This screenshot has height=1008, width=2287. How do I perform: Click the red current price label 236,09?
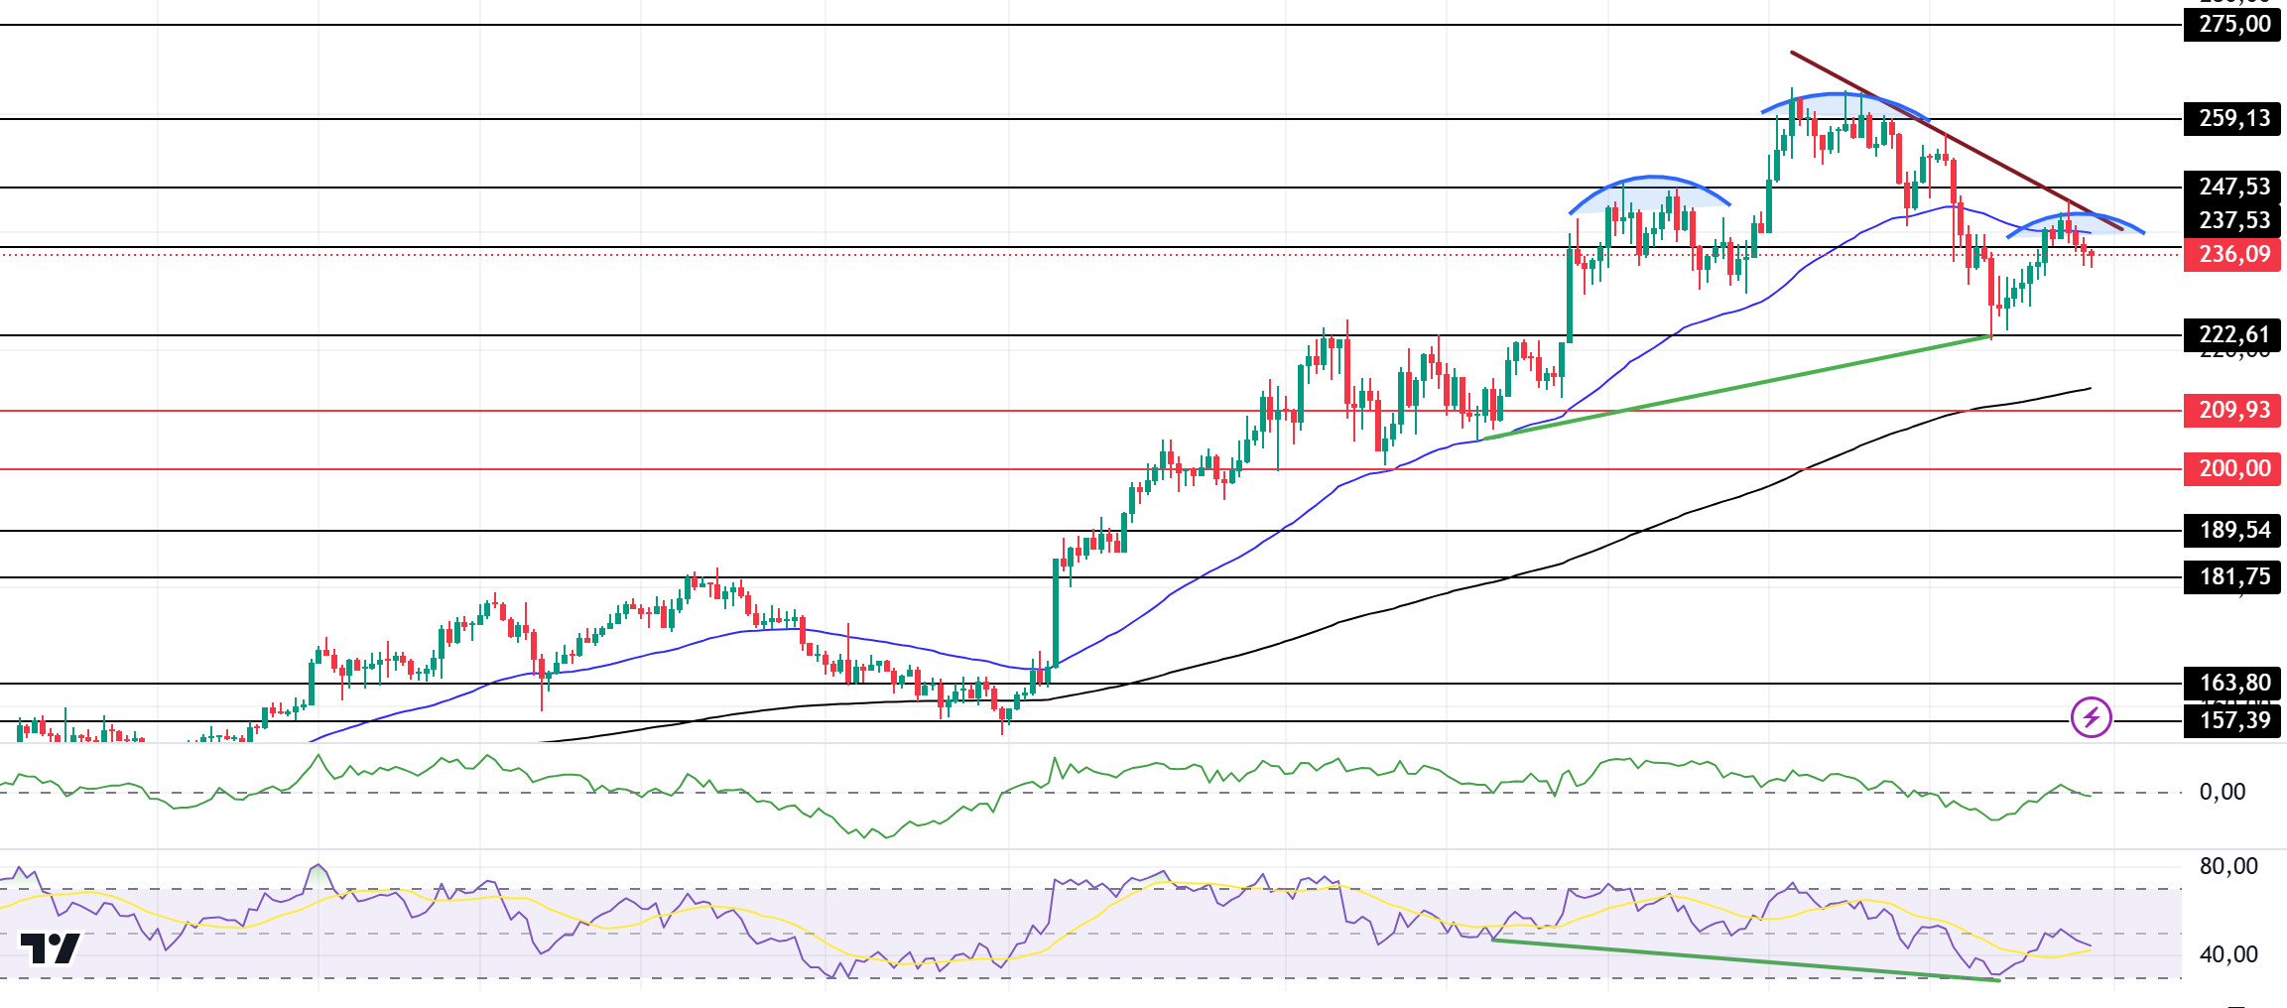click(2232, 255)
